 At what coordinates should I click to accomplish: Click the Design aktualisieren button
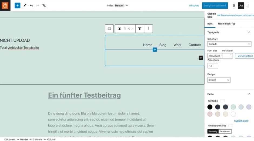tap(215, 5)
